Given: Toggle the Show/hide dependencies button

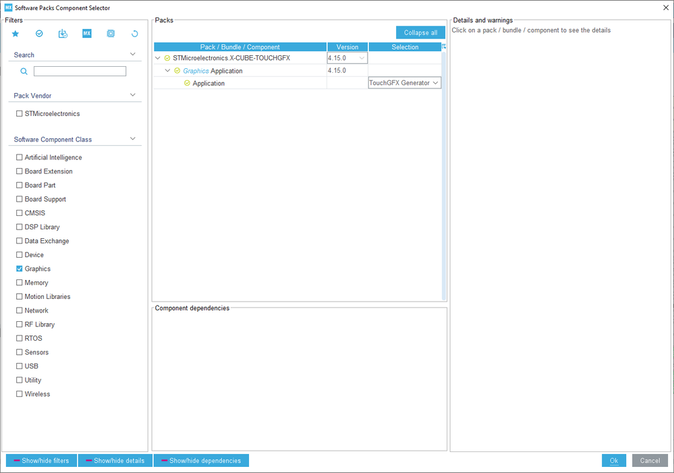Looking at the screenshot, I should (201, 461).
